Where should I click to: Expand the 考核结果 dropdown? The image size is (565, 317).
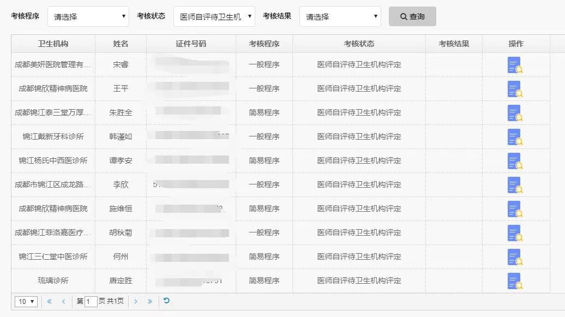click(340, 16)
